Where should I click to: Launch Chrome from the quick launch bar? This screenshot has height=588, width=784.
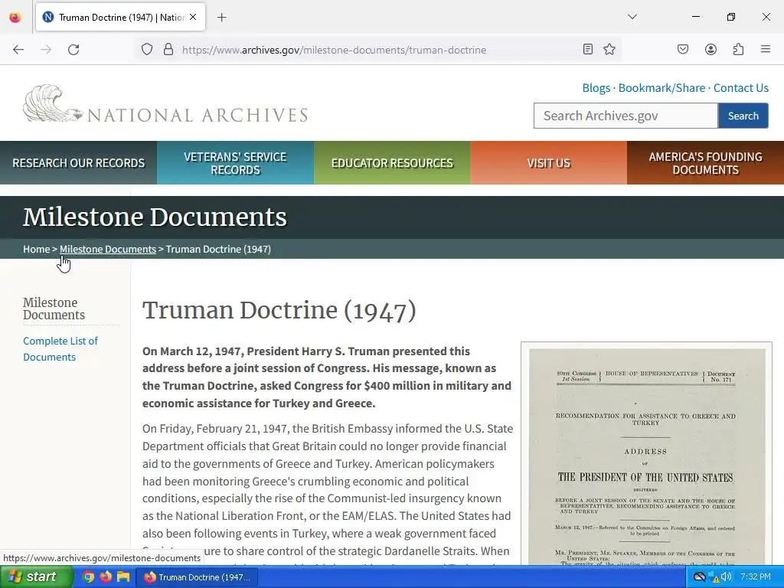[88, 577]
